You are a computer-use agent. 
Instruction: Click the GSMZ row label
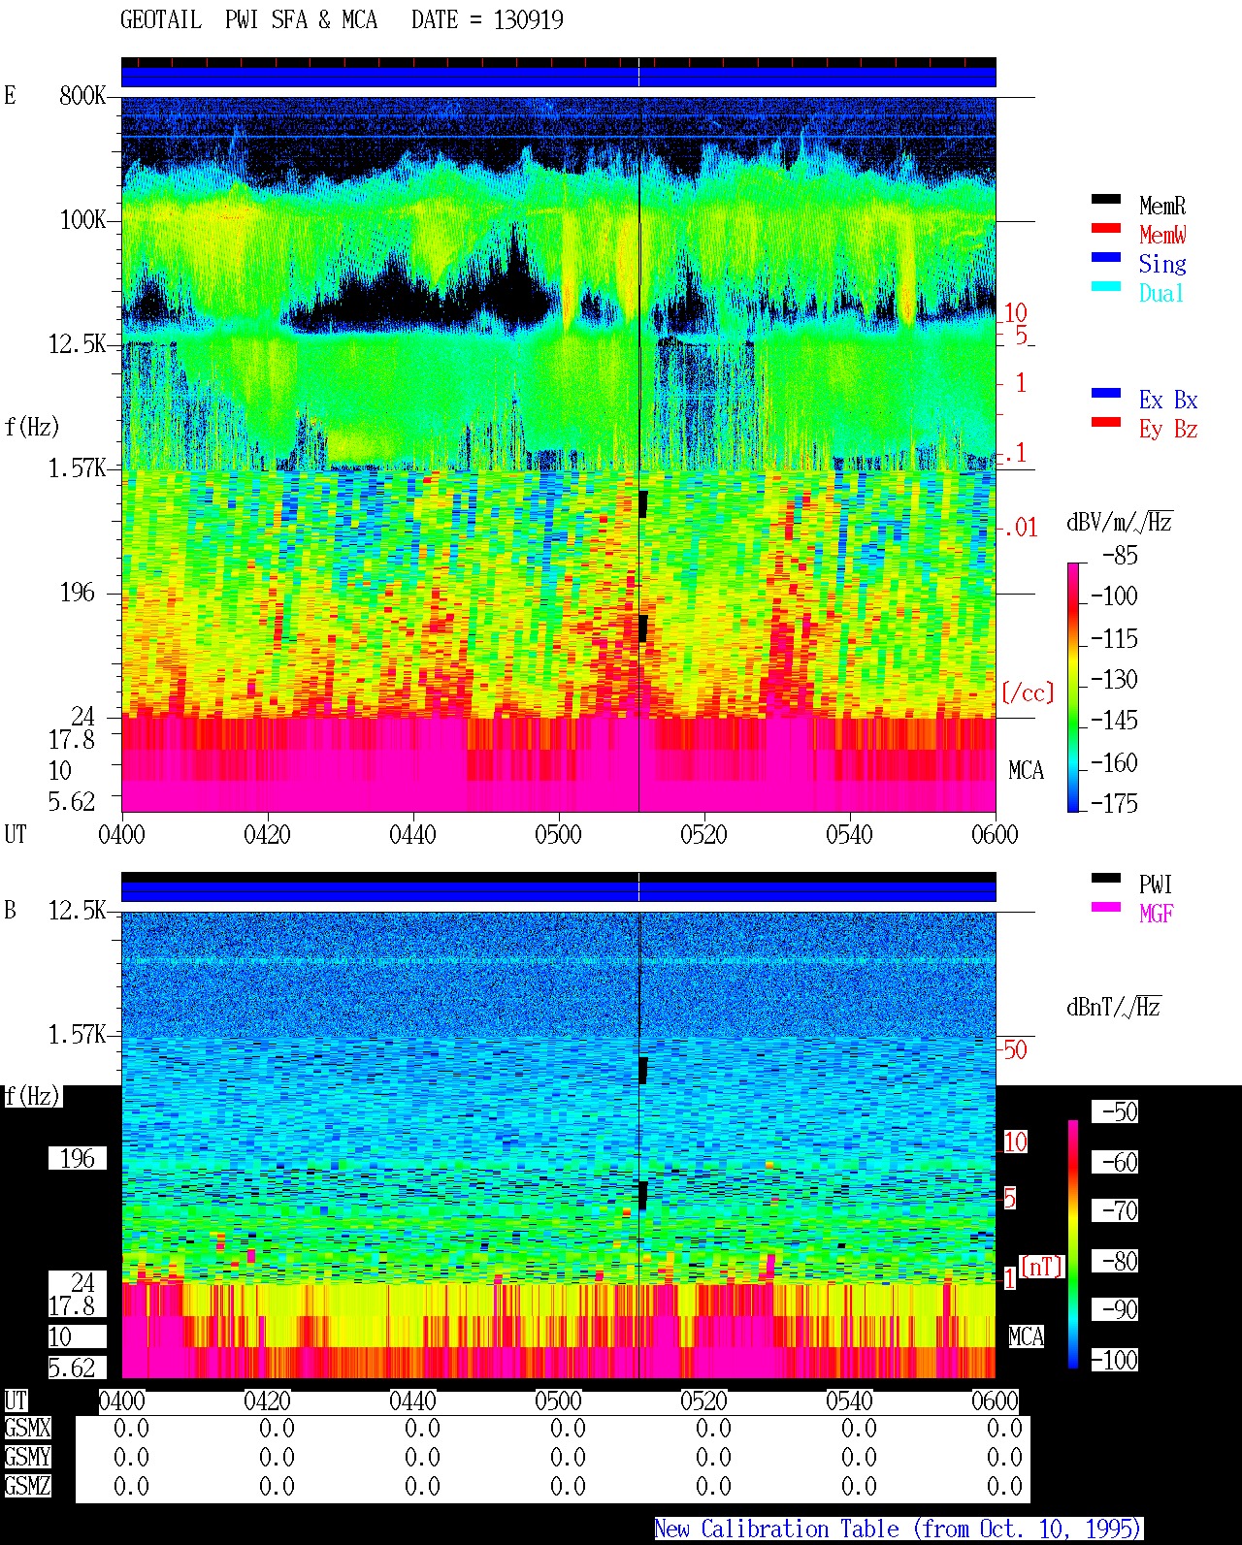[27, 1487]
